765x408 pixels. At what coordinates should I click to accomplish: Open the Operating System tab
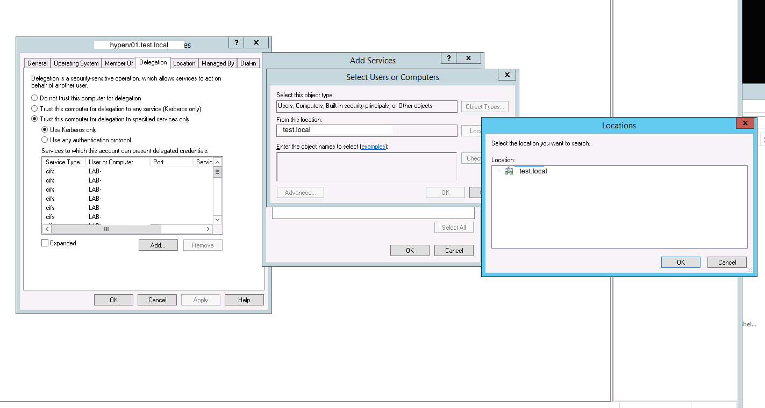pos(76,63)
